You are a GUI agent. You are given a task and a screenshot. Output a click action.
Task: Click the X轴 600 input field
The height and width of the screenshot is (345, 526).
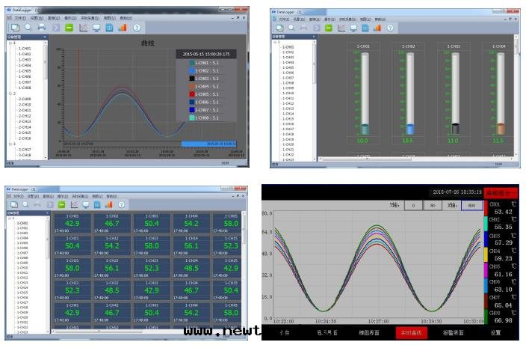coord(471,204)
